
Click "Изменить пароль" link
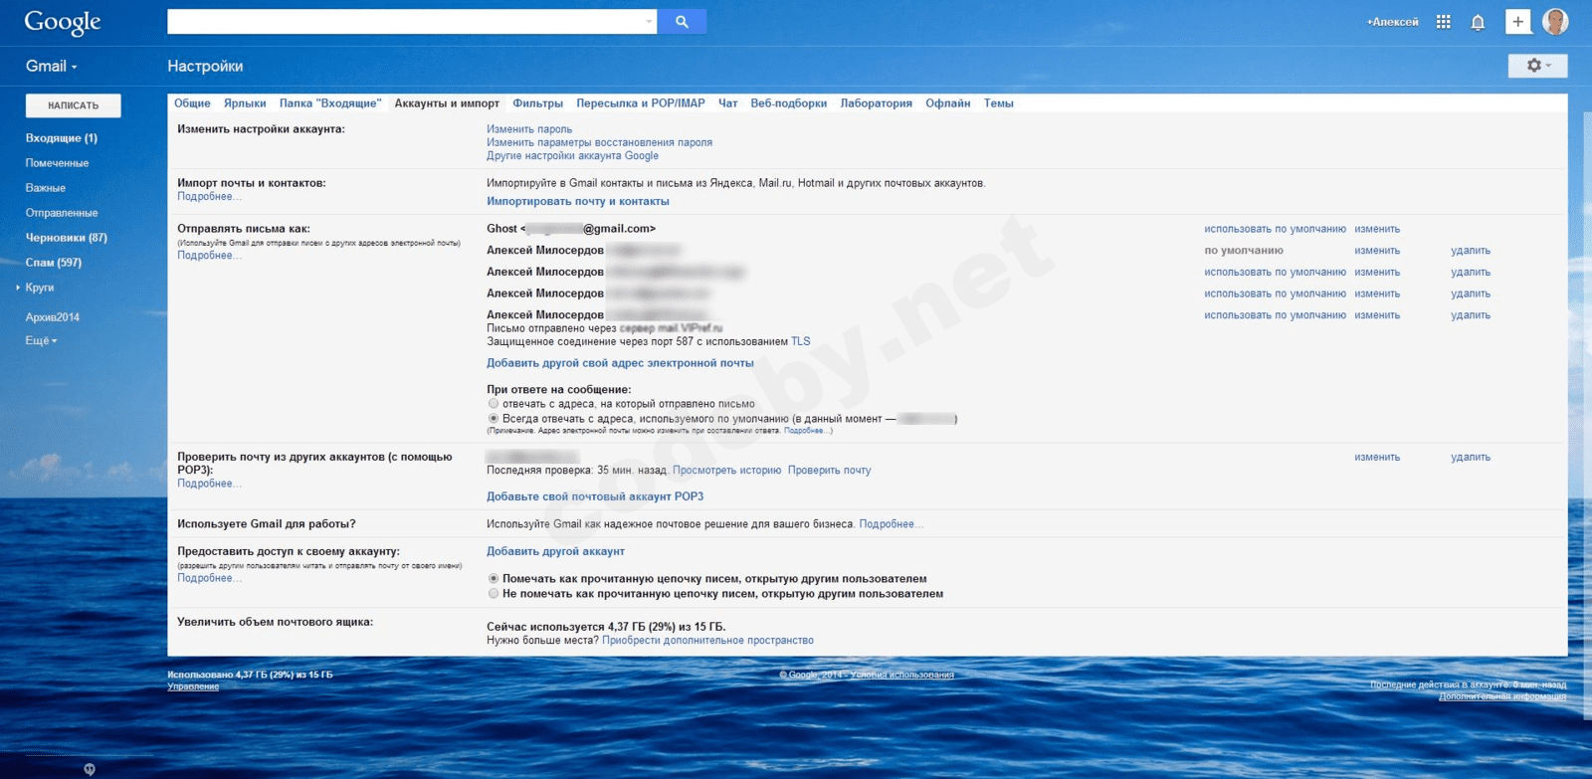529,129
